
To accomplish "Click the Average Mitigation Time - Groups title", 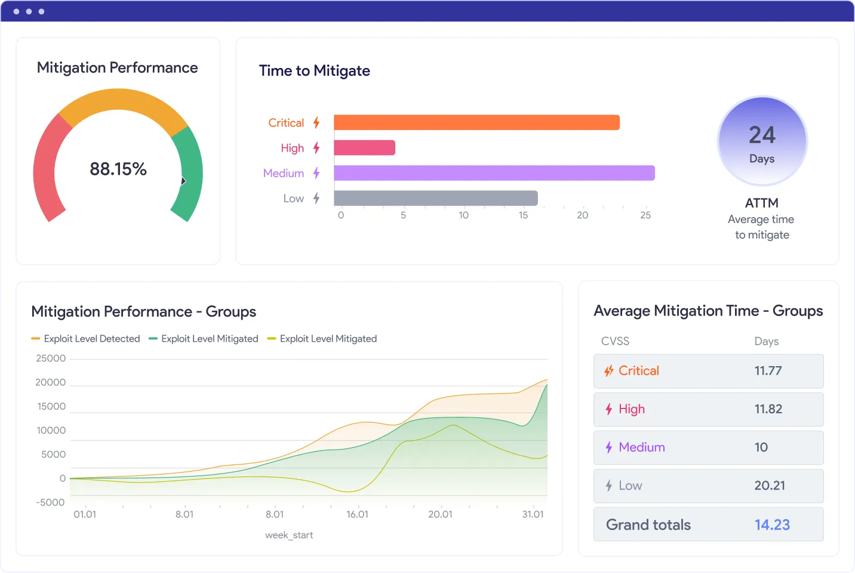I will (x=708, y=311).
